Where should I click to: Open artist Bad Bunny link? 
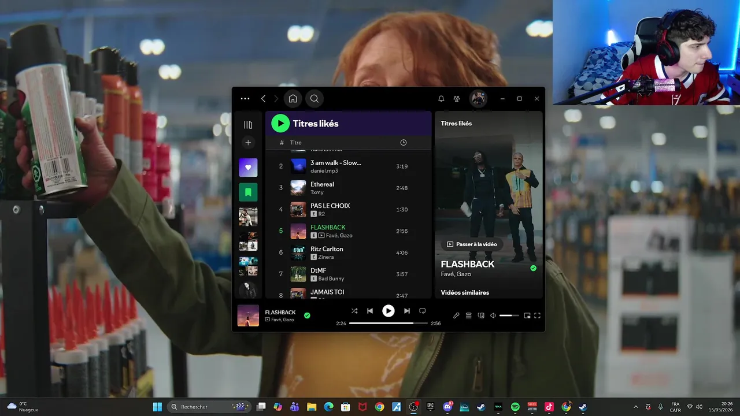331,278
